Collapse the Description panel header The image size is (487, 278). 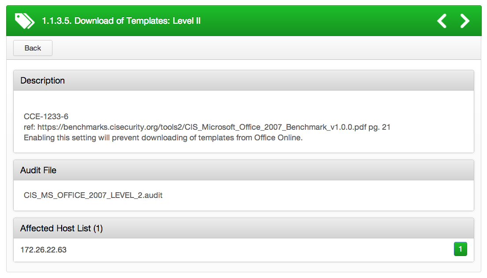point(243,80)
